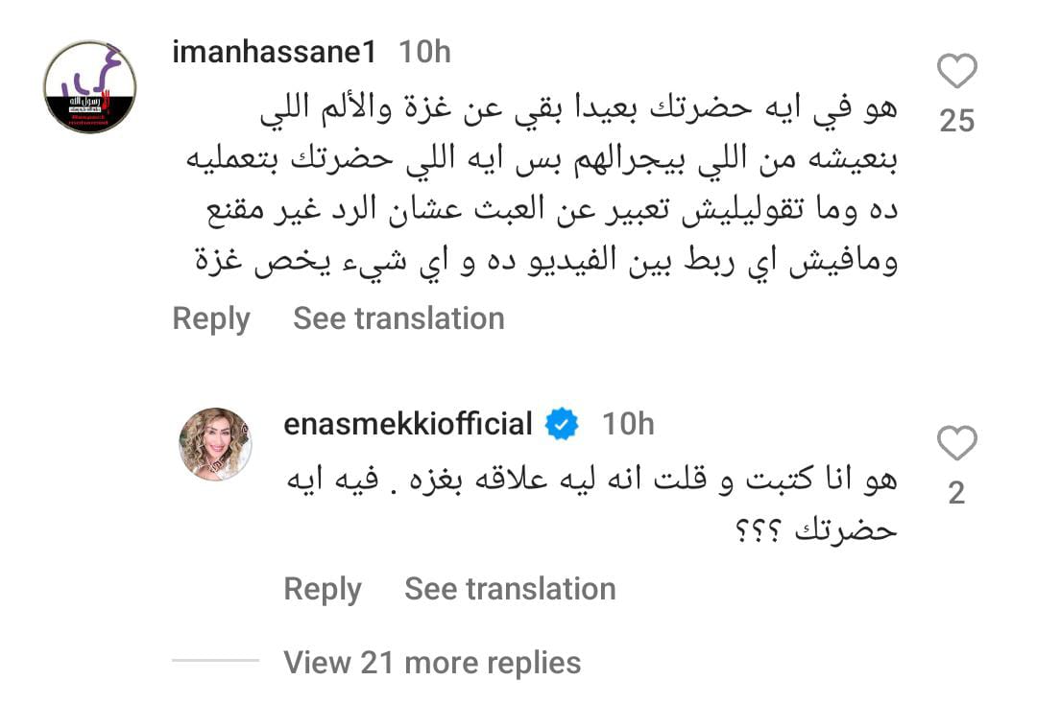
Task: Reply to imanhassane1's comment
Action: point(211,318)
